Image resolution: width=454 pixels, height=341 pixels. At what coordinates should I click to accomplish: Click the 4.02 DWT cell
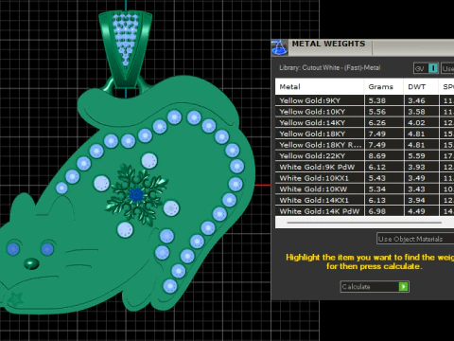pos(421,122)
